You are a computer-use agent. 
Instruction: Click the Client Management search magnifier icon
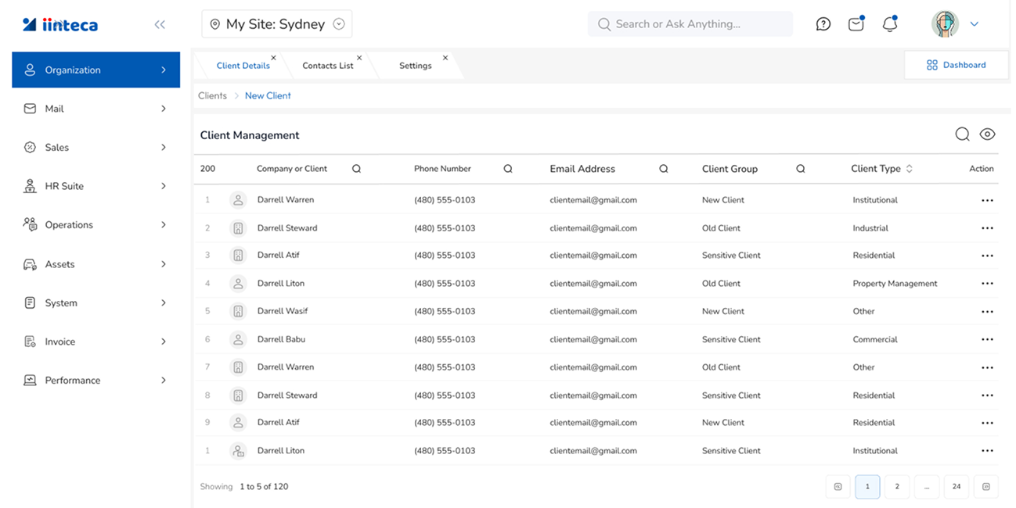tap(962, 134)
